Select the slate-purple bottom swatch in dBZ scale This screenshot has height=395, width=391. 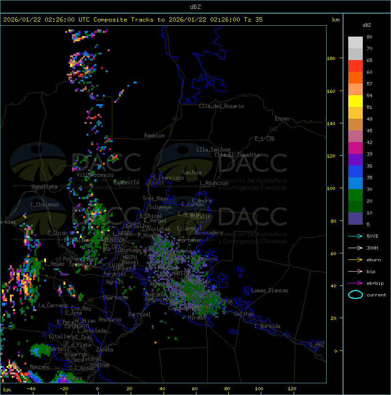[x=355, y=219]
